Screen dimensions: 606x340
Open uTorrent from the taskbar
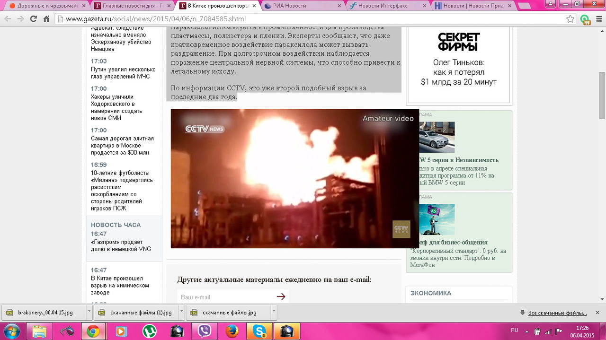coord(149,331)
